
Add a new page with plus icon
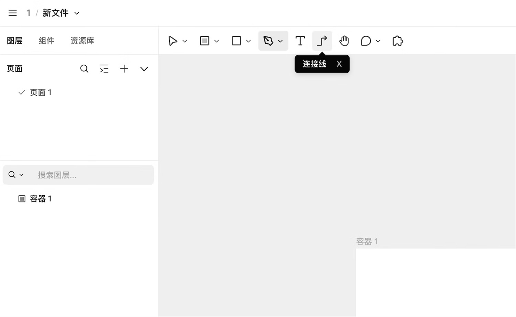[x=124, y=69]
